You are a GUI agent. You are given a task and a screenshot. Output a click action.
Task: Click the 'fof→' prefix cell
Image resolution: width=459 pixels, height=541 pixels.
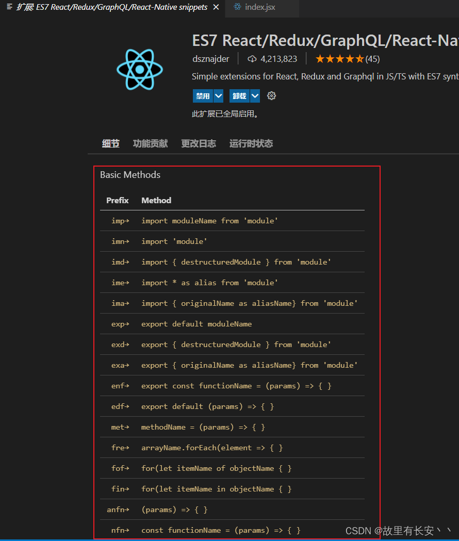(120, 469)
